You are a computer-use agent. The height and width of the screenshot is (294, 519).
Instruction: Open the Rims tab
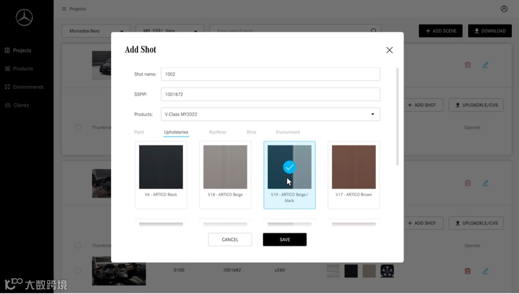[251, 132]
